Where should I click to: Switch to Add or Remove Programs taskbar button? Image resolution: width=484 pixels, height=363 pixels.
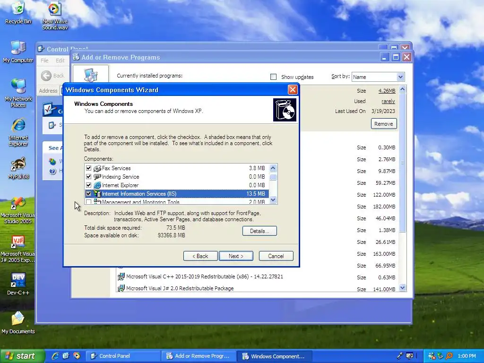[198, 356]
